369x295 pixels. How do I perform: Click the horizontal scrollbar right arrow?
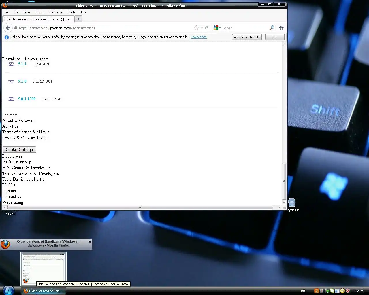pos(279,207)
